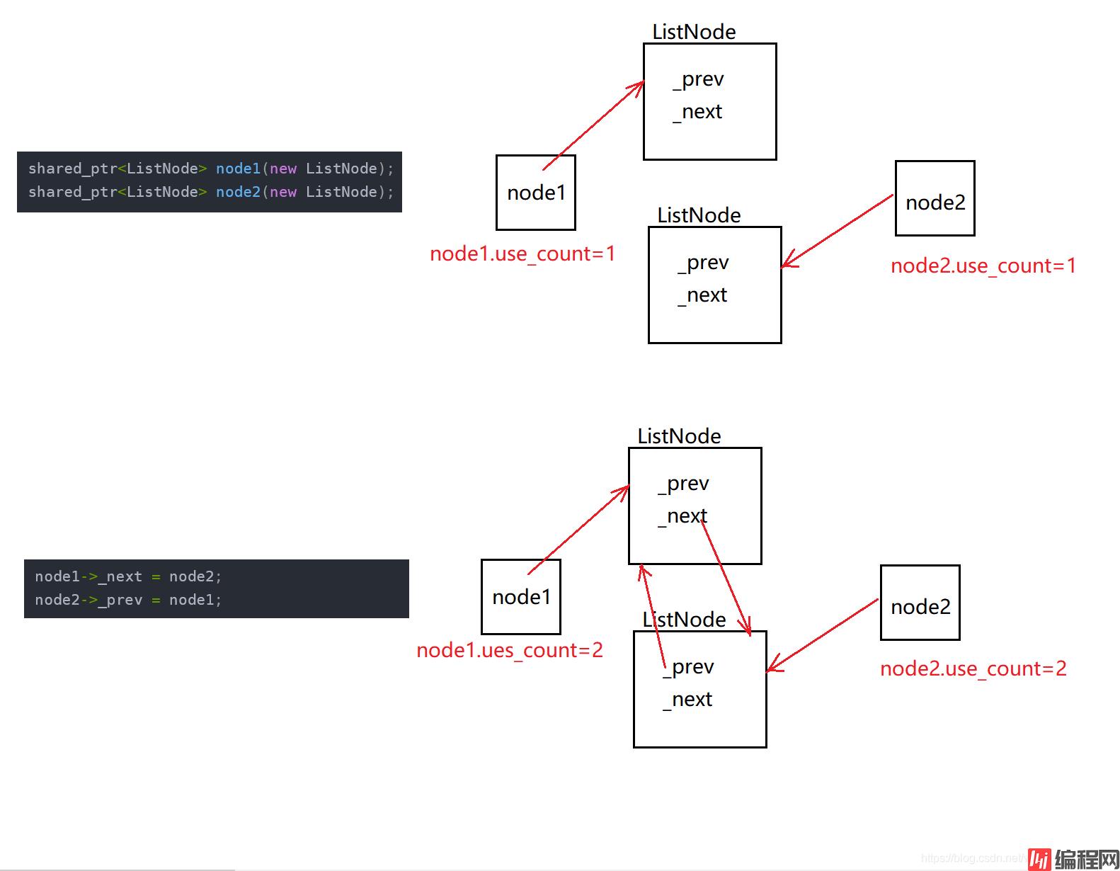Click "_next" in the bottommost ListNode box

pos(687,700)
